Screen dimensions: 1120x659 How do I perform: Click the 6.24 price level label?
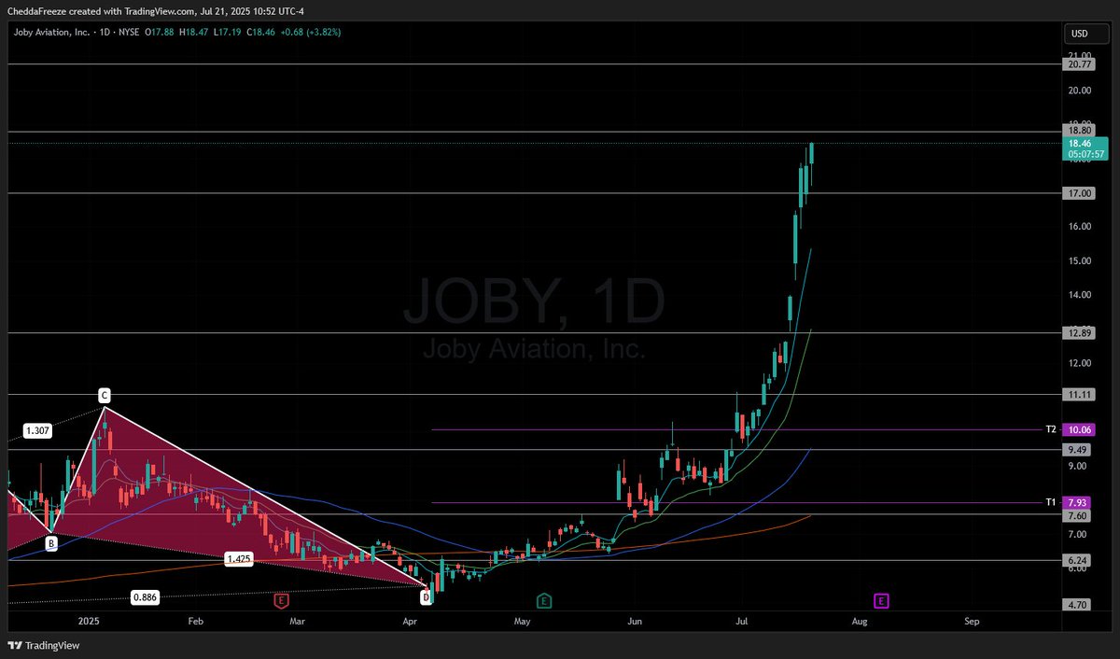coord(1078,560)
